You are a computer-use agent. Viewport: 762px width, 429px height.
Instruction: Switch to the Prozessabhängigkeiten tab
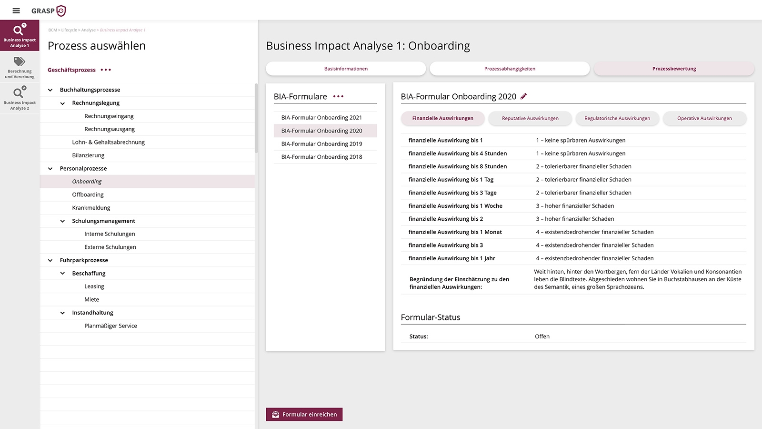point(510,69)
